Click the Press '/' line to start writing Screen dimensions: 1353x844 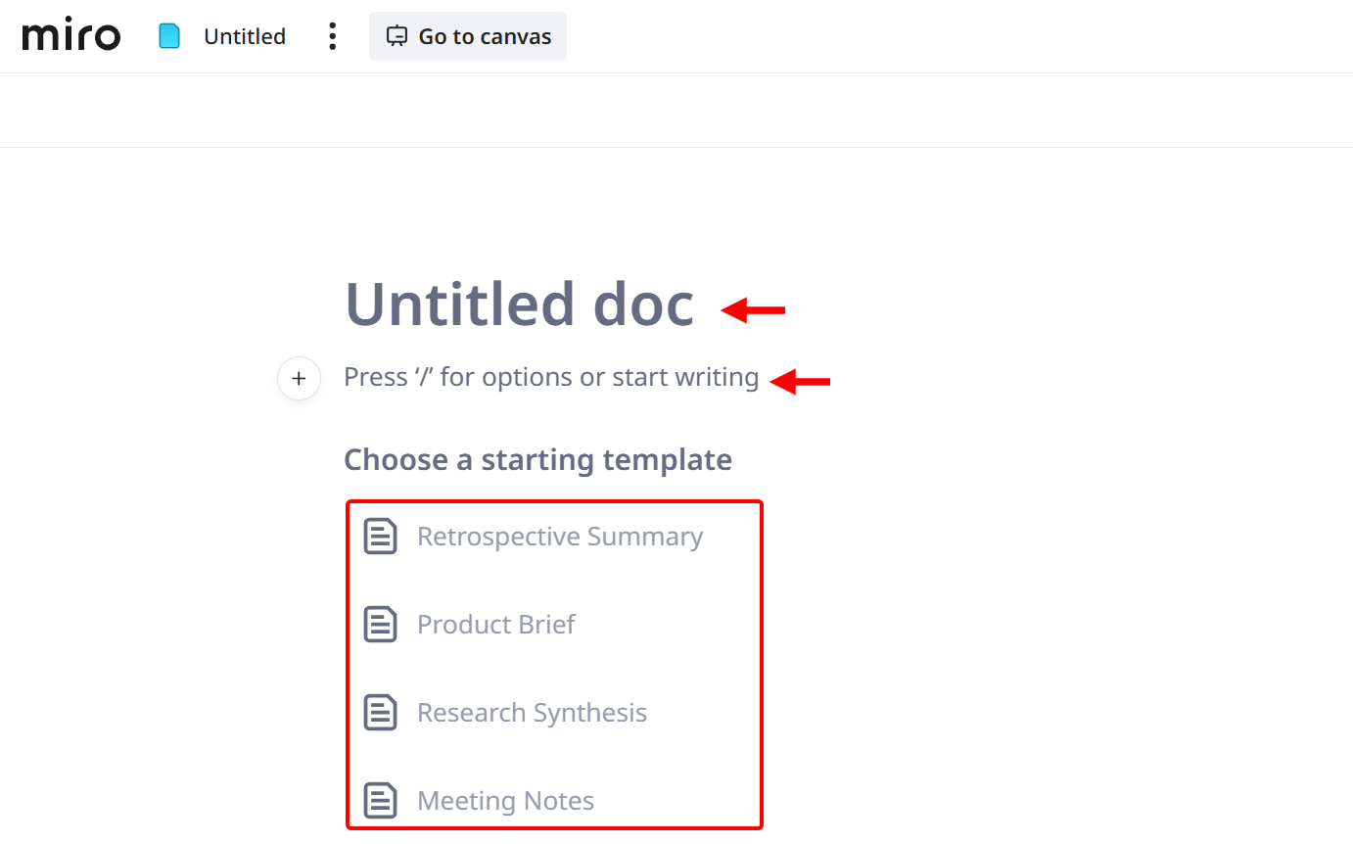(550, 377)
